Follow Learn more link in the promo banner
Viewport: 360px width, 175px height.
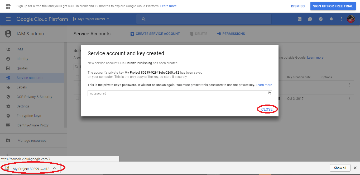click(x=168, y=6)
